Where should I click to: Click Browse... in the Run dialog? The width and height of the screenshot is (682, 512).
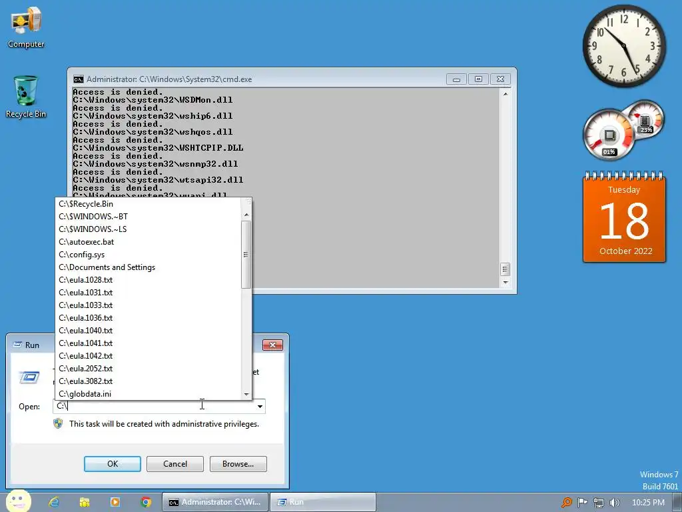pos(238,464)
